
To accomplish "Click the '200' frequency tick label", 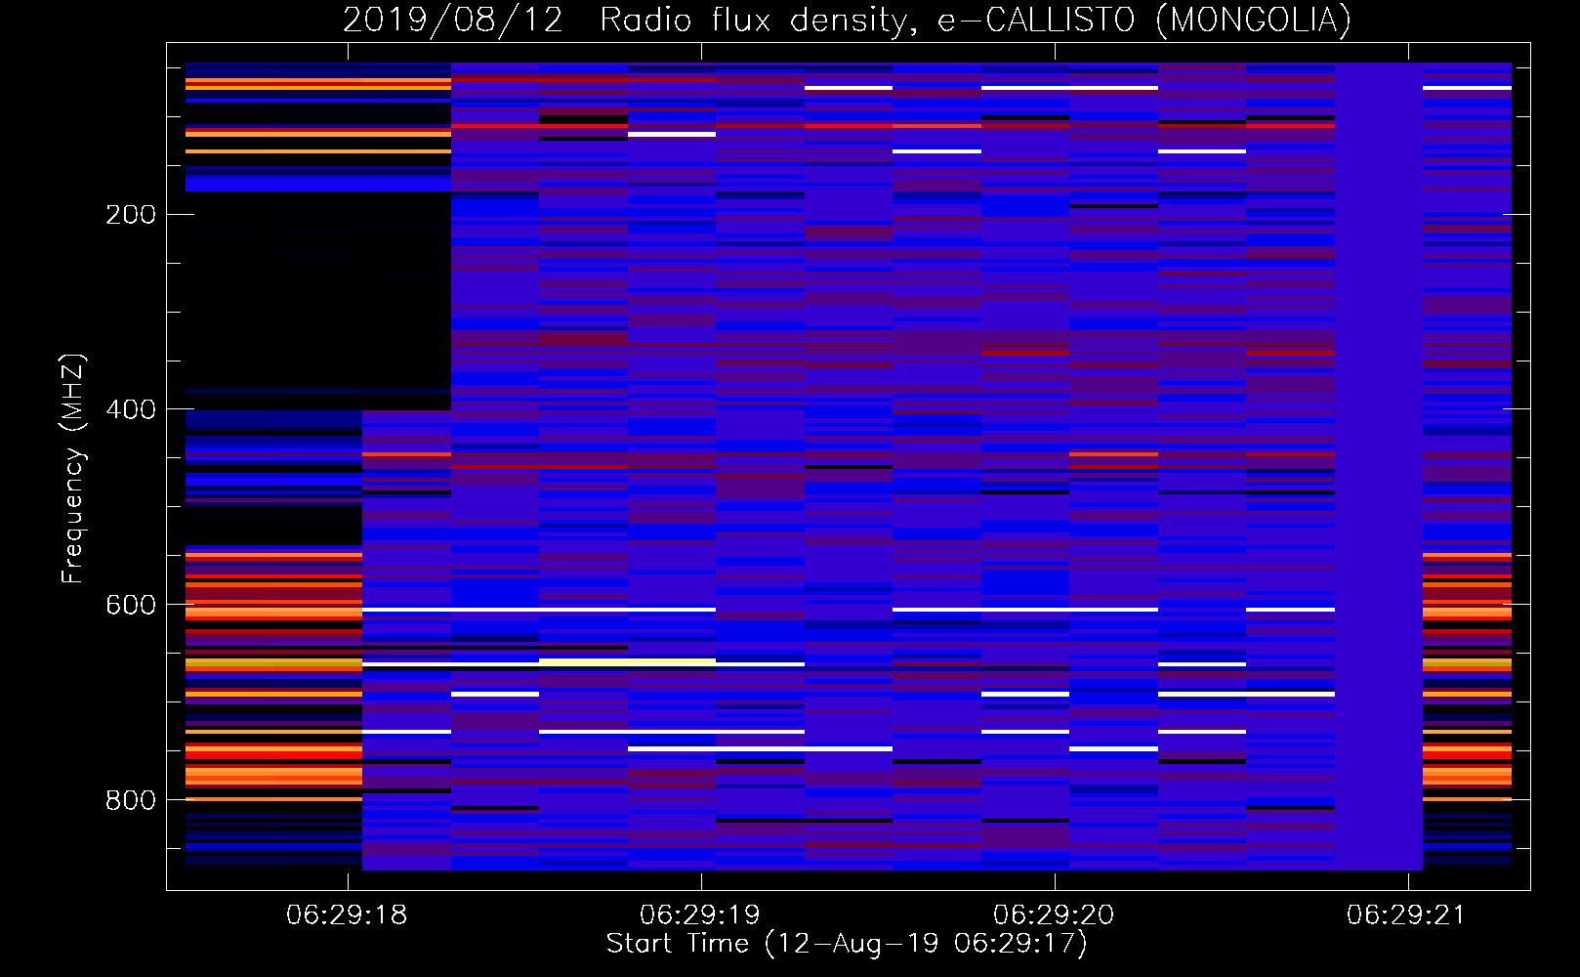I will (x=131, y=215).
